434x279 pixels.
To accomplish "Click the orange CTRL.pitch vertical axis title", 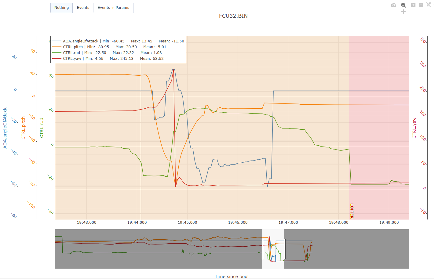I will tap(23, 128).
